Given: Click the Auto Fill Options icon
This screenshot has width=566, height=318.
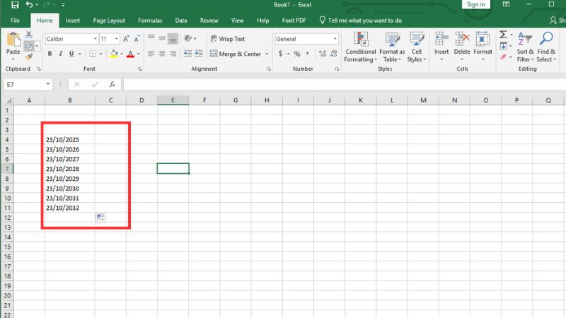Looking at the screenshot, I should pos(100,218).
